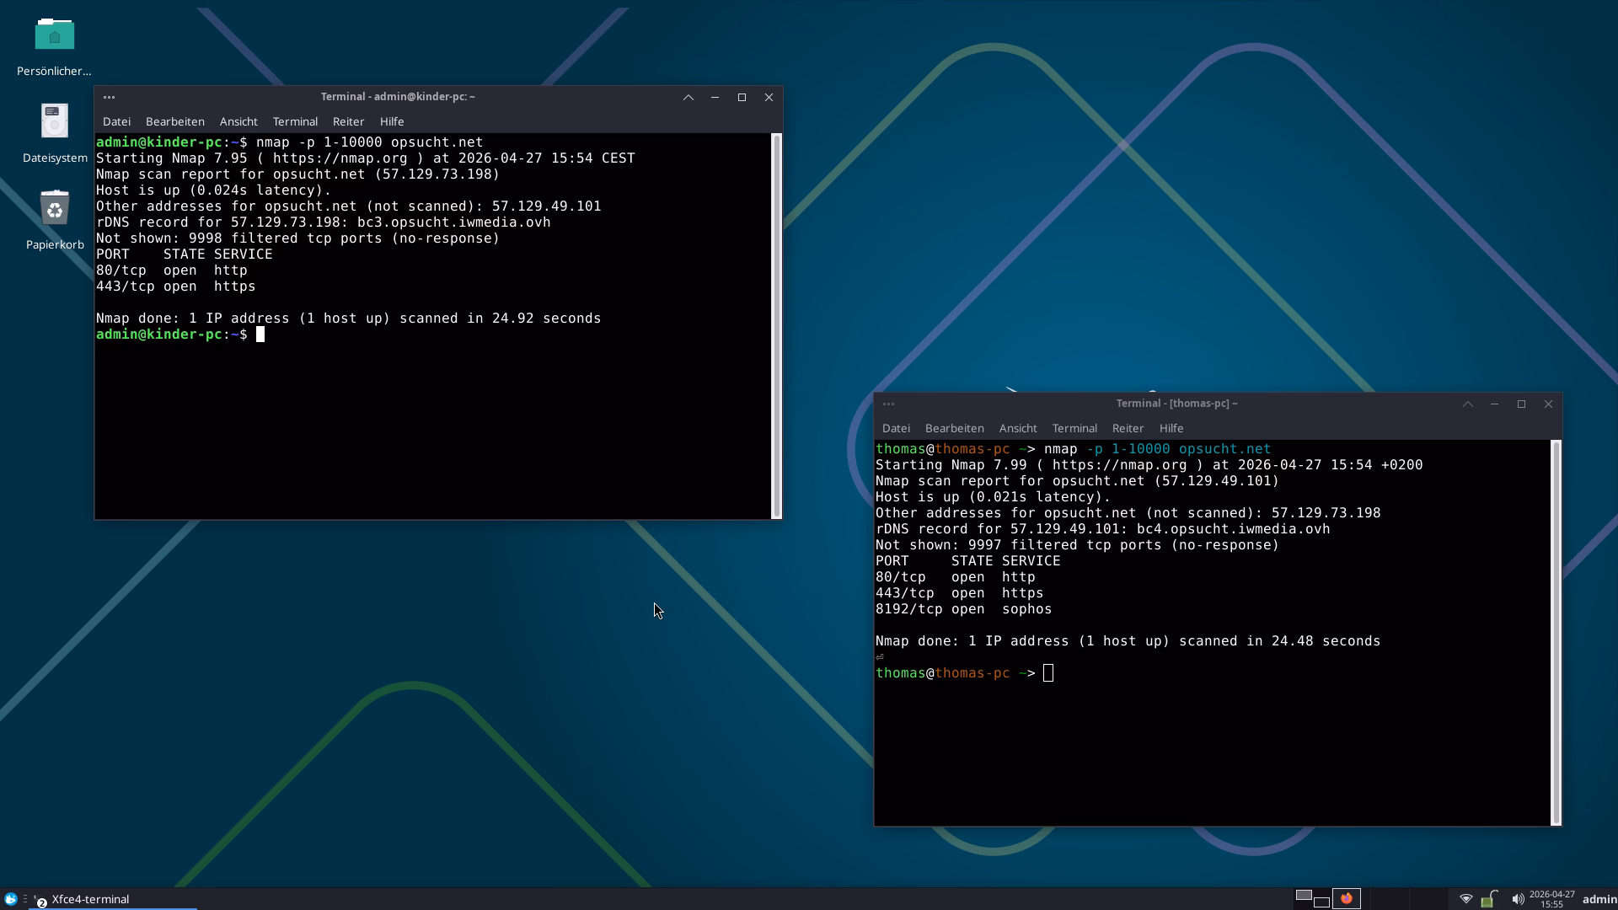The width and height of the screenshot is (1618, 910).
Task: Click '80/tcp open http' in thomas-pc terminal
Action: click(955, 577)
